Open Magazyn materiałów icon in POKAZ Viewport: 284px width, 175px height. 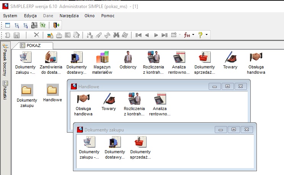click(x=102, y=63)
